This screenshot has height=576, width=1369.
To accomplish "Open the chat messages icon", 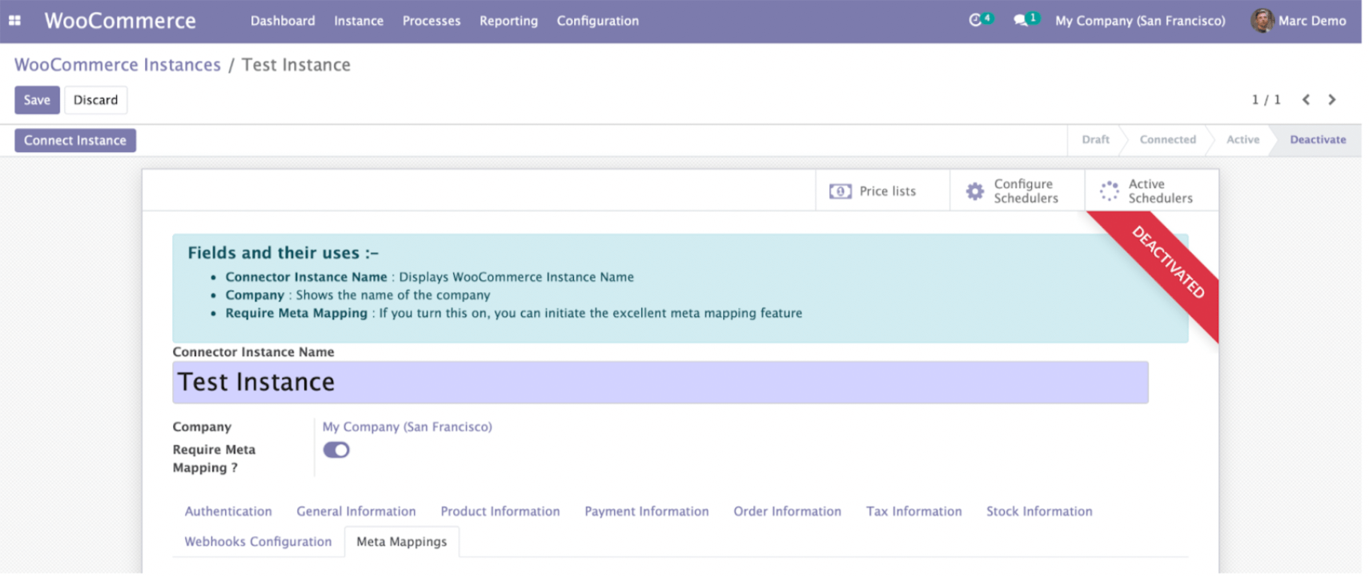I will (1020, 20).
